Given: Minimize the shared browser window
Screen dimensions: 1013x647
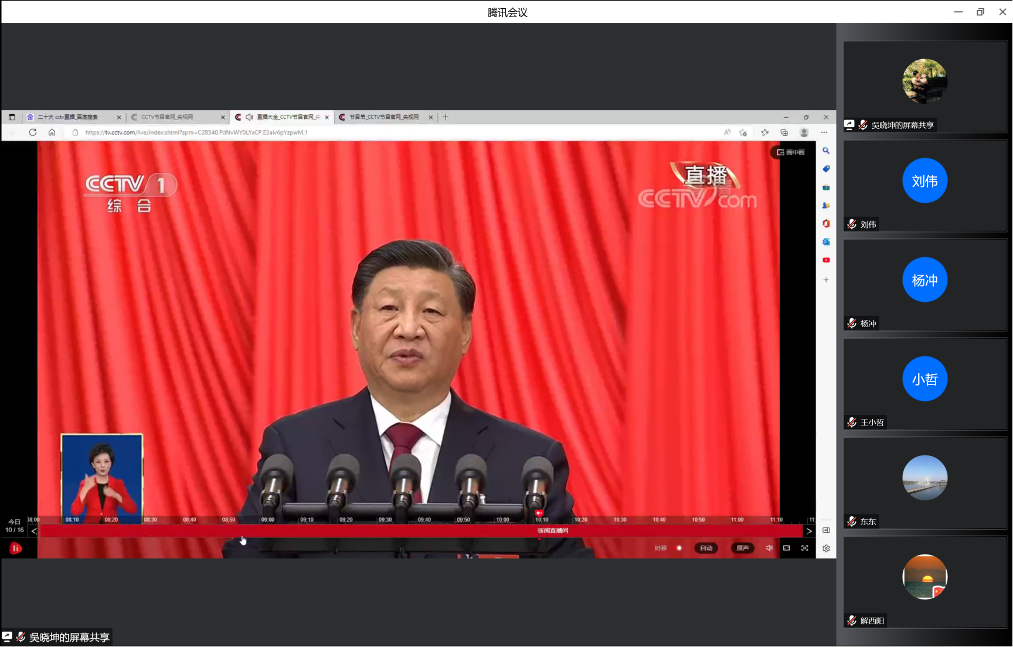Looking at the screenshot, I should pyautogui.click(x=786, y=117).
